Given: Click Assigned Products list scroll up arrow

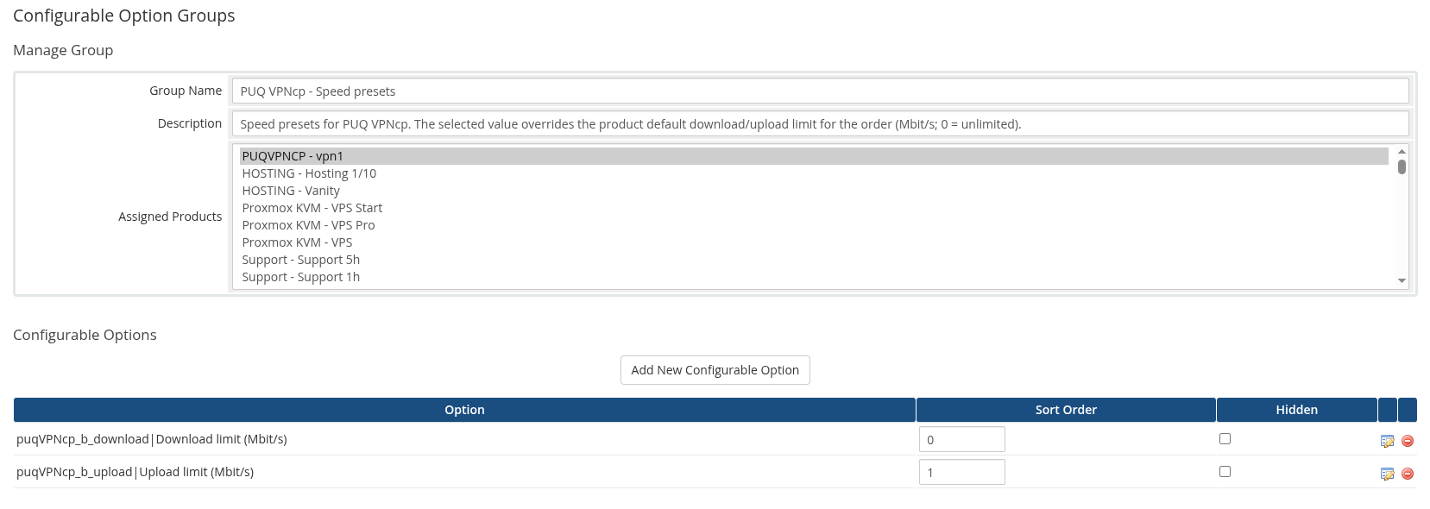Looking at the screenshot, I should [1402, 152].
